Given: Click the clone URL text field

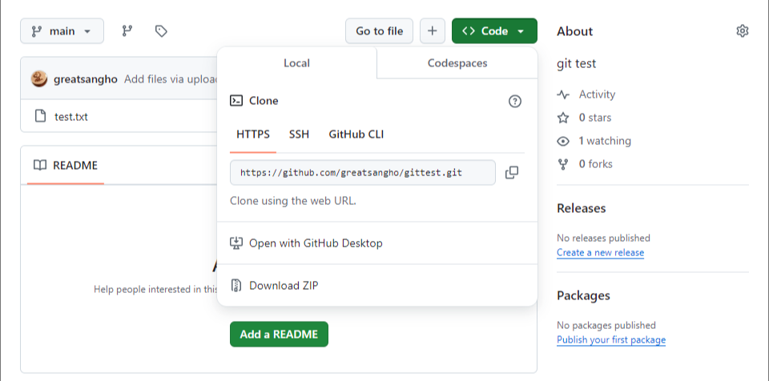Looking at the screenshot, I should [x=362, y=173].
